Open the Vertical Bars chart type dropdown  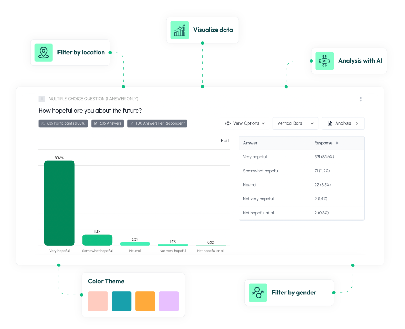(295, 123)
